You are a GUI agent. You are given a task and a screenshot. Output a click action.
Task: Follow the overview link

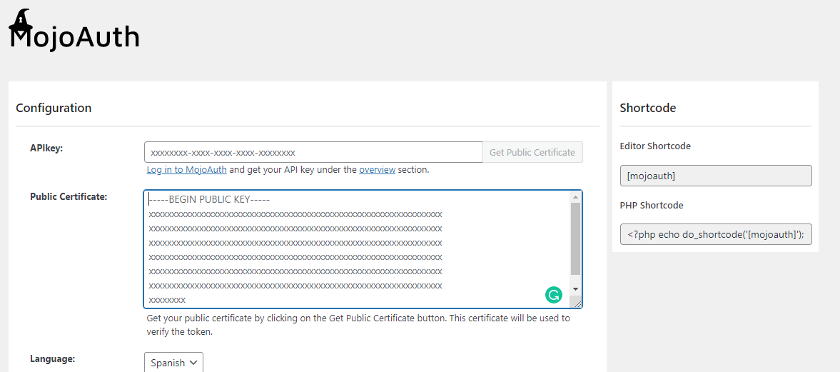[377, 170]
